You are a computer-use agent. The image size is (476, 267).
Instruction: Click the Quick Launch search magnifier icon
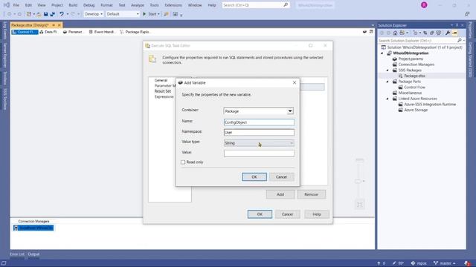click(286, 5)
